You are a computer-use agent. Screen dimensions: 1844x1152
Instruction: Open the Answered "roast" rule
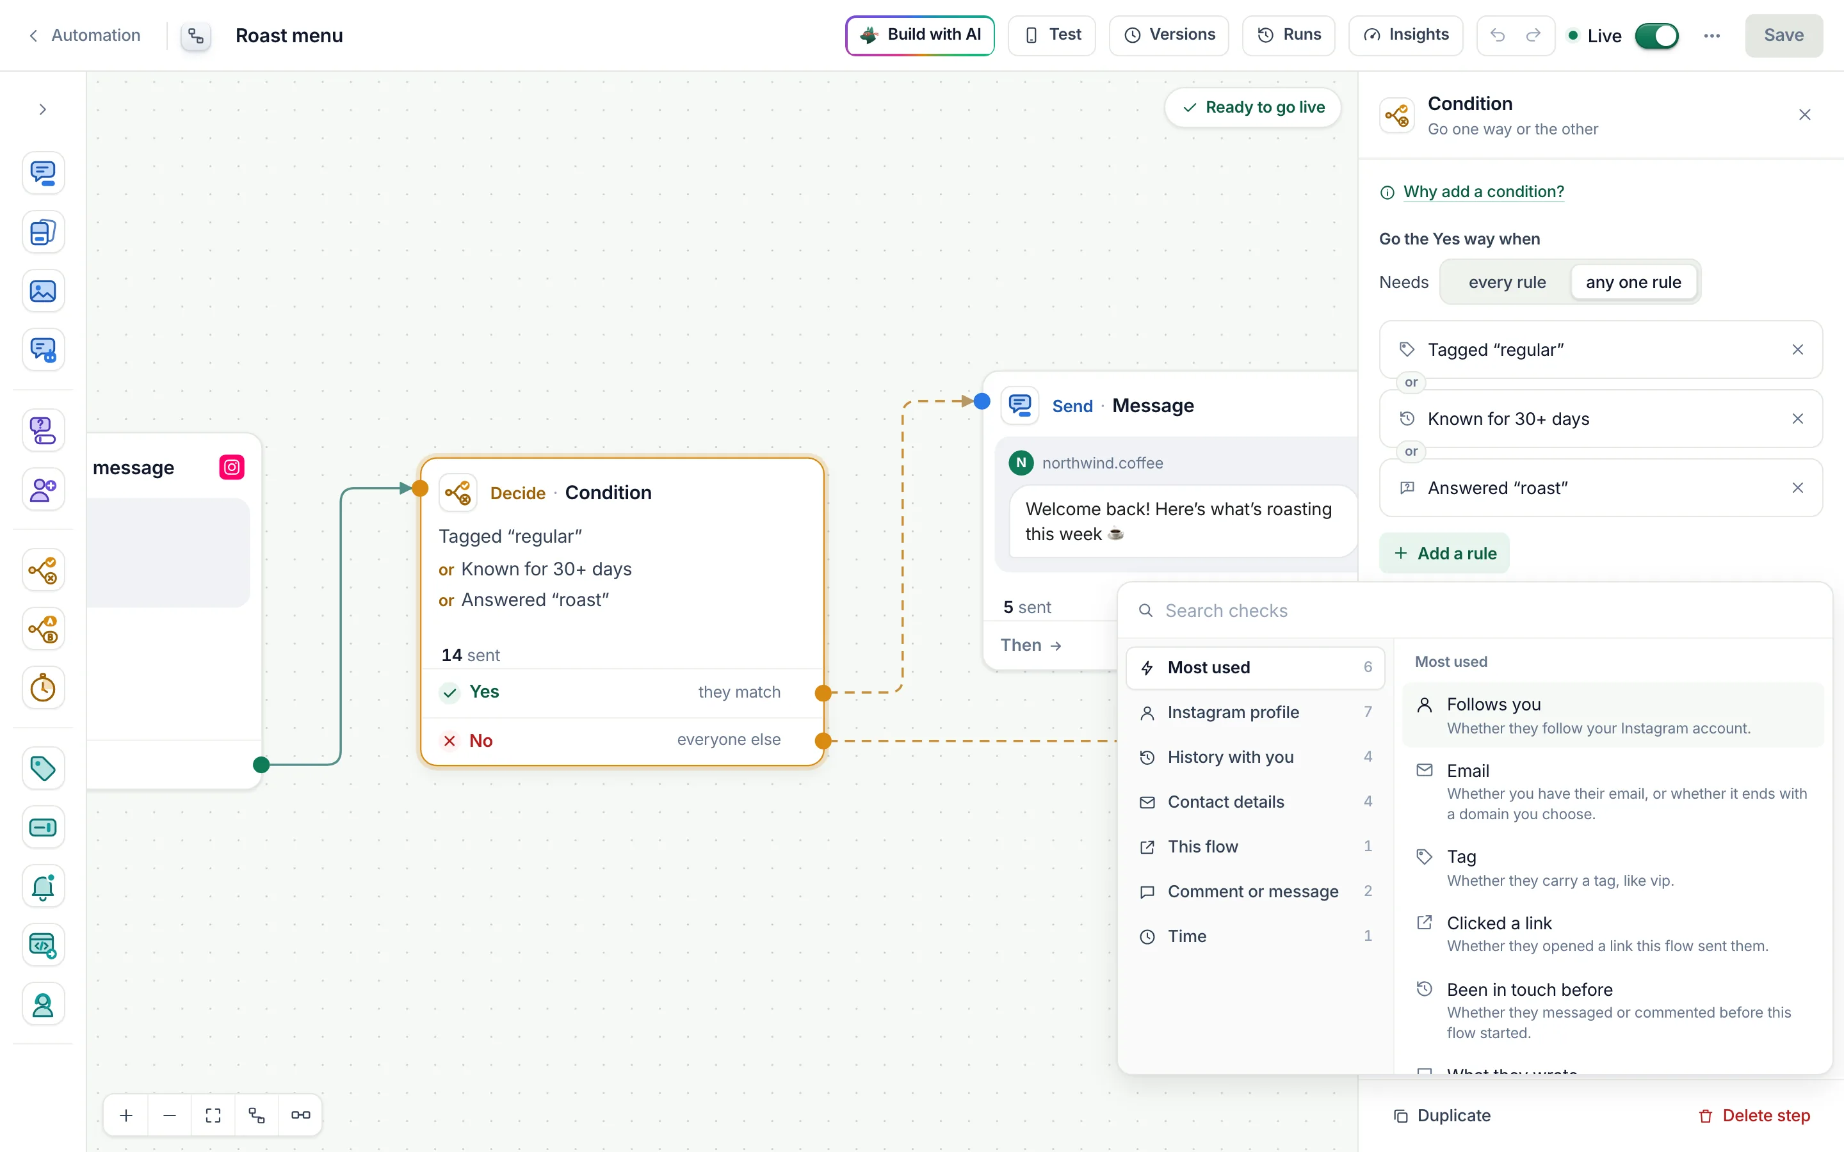coord(1600,488)
